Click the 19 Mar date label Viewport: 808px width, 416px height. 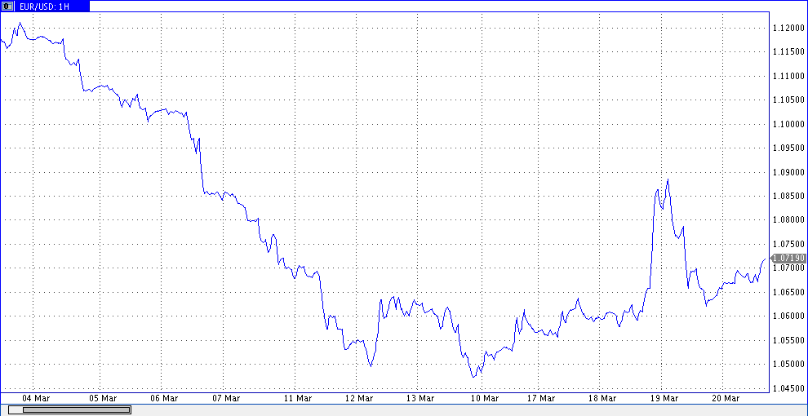click(664, 399)
